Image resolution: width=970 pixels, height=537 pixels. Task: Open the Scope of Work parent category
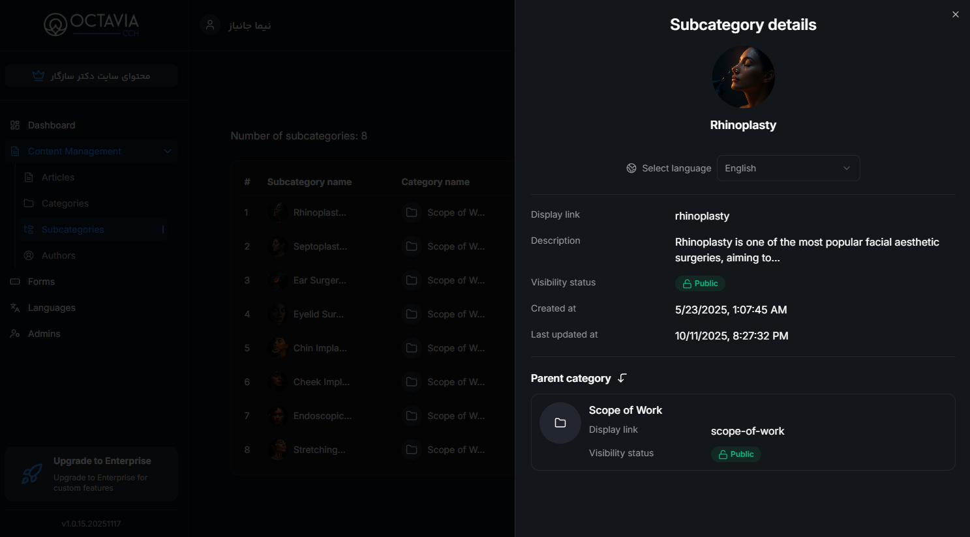(625, 411)
